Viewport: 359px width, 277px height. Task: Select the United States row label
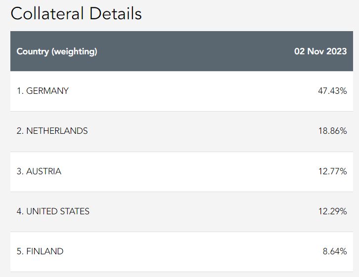tap(53, 211)
